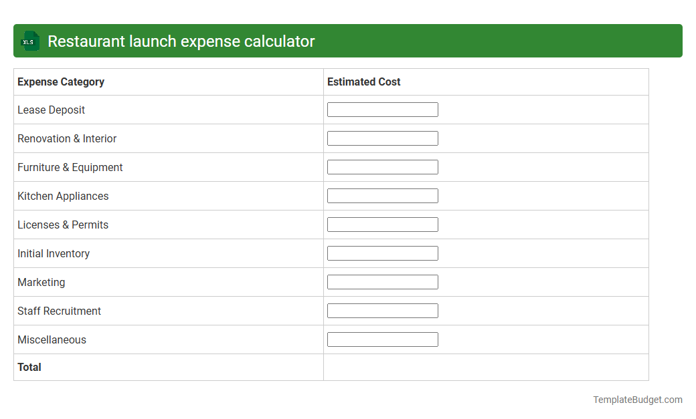Click the Licenses & Permits input box
Screen dimensions: 696x419
pyautogui.click(x=382, y=224)
